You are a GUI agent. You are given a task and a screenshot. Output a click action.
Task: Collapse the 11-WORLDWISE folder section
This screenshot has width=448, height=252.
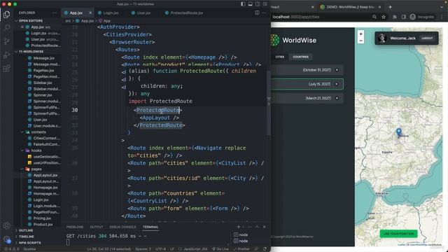(31, 52)
